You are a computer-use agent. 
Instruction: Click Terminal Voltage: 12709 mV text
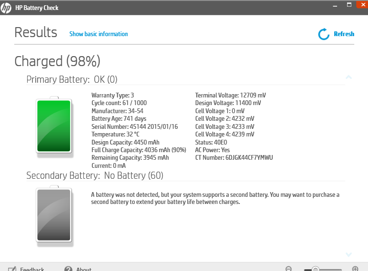click(x=230, y=95)
